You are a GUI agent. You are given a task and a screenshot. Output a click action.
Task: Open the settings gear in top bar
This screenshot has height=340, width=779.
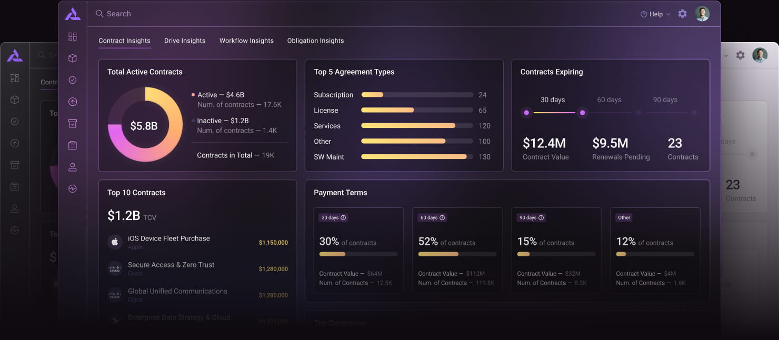coord(682,14)
